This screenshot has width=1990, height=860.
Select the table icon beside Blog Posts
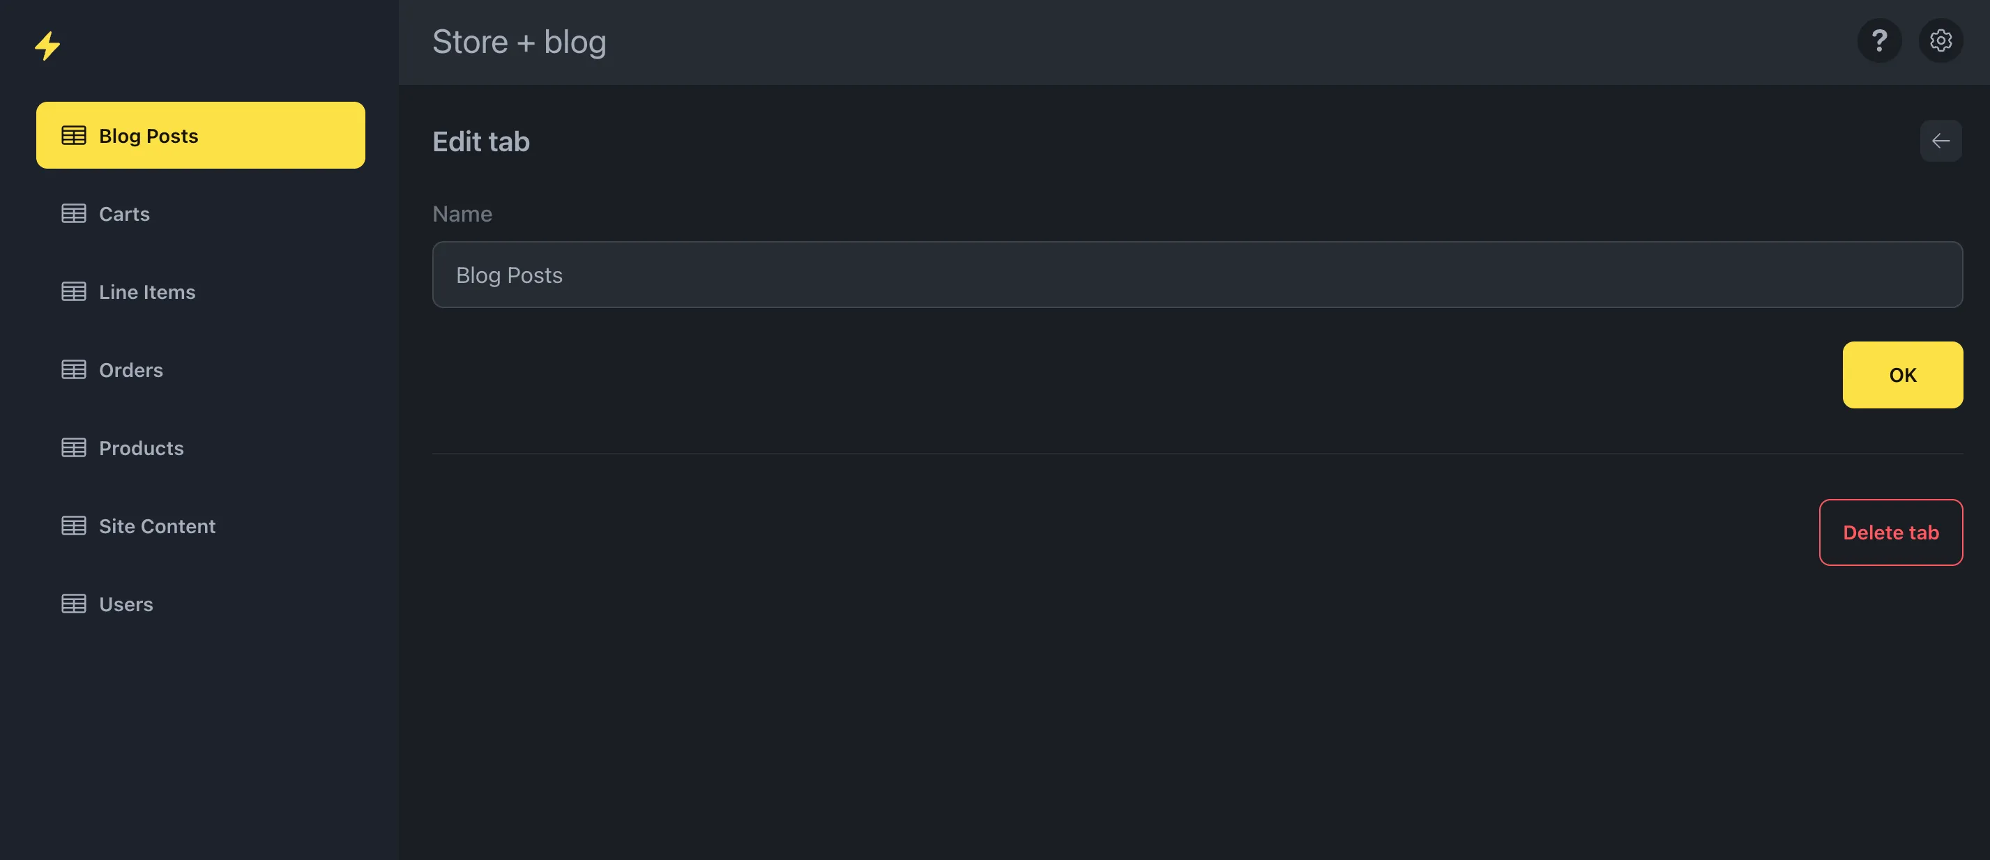coord(73,135)
